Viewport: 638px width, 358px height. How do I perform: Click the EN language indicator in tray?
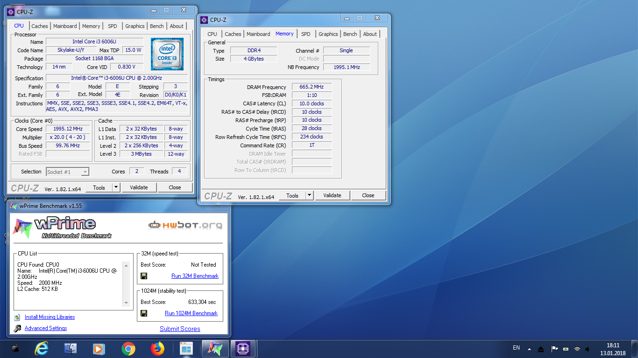516,348
